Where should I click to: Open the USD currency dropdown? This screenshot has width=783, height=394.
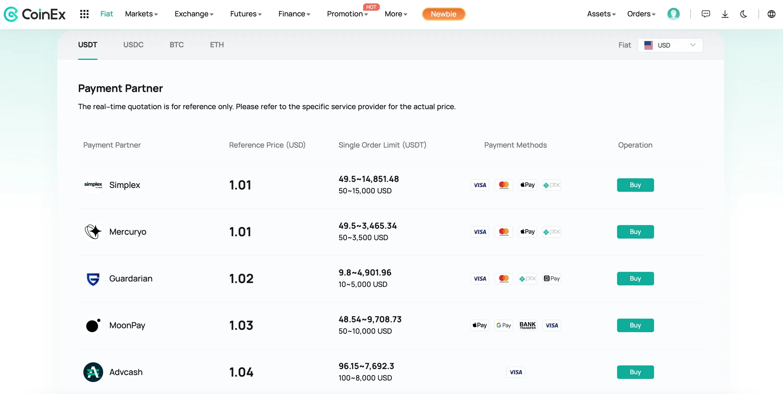coord(670,45)
